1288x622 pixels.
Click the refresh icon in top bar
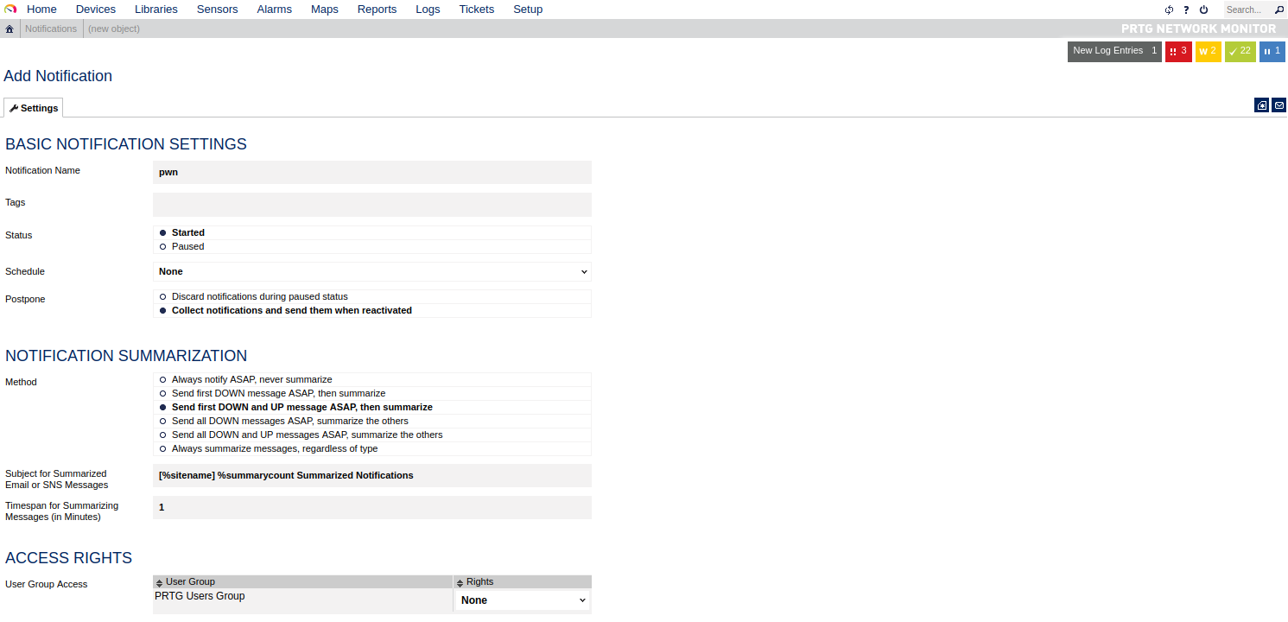(1170, 10)
